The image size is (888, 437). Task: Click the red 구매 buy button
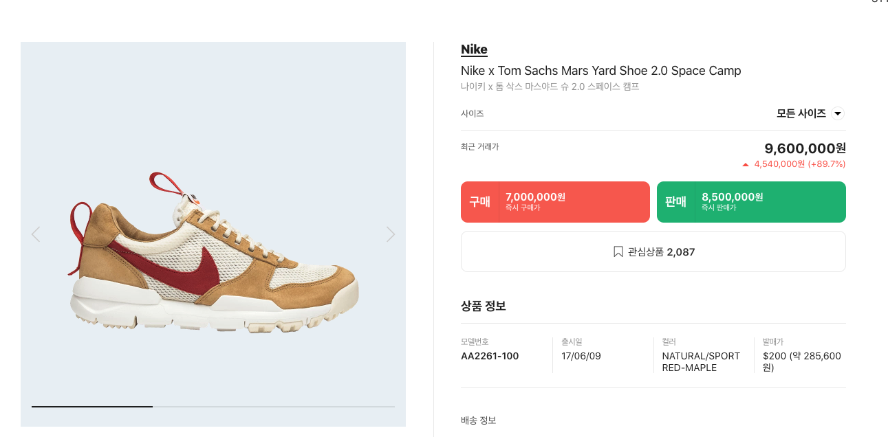(555, 202)
